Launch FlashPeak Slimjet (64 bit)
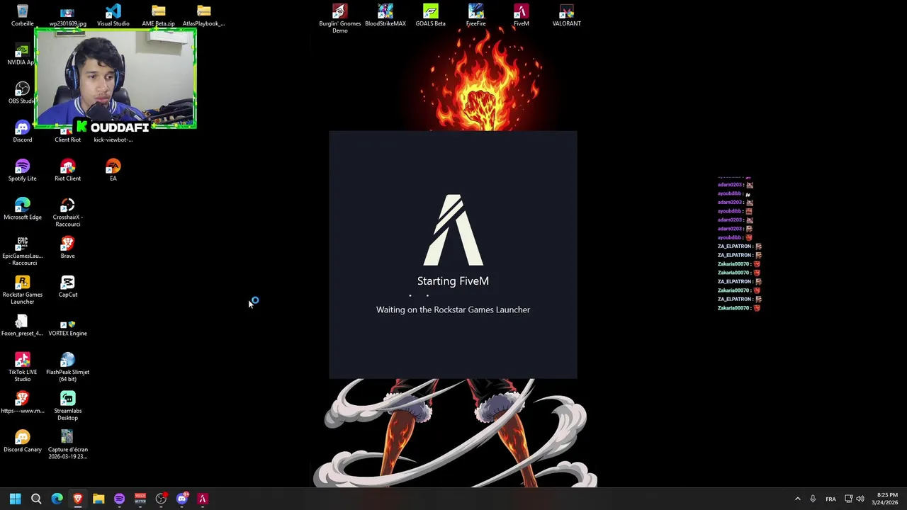 point(67,368)
